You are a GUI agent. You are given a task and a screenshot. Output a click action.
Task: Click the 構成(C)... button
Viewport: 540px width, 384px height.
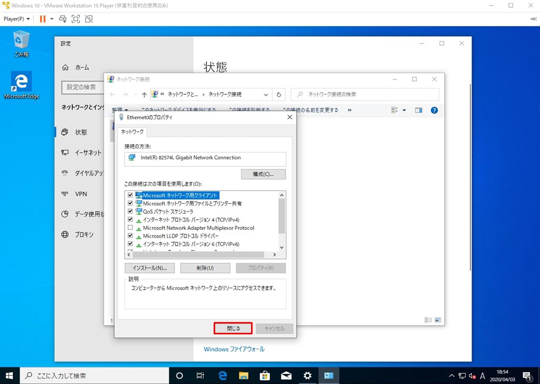[x=263, y=174]
